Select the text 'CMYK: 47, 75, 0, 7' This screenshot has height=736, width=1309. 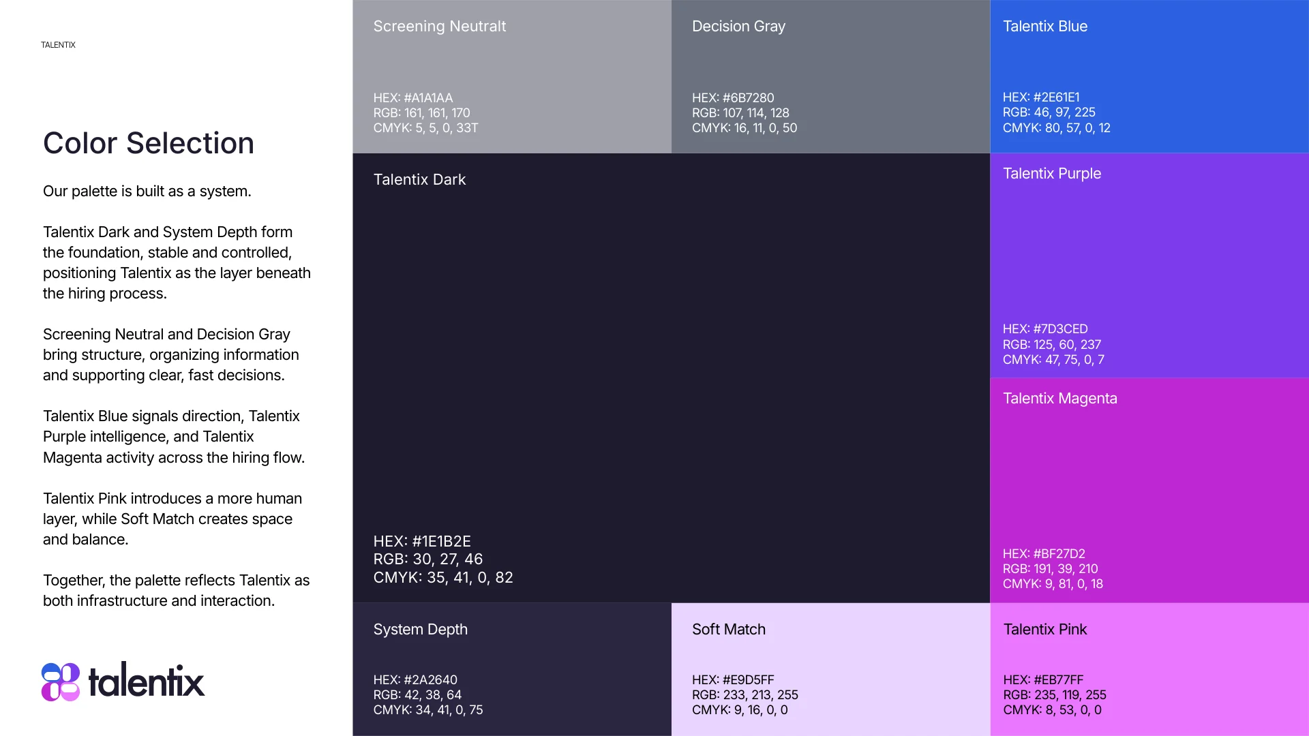pyautogui.click(x=1053, y=360)
